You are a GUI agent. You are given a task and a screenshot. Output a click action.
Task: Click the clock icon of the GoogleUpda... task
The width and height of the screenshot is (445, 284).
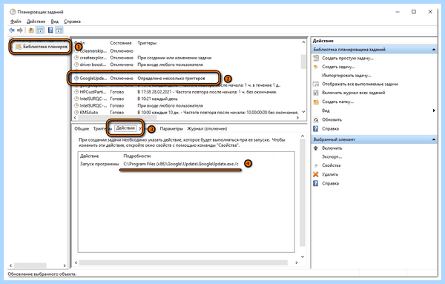(76, 79)
